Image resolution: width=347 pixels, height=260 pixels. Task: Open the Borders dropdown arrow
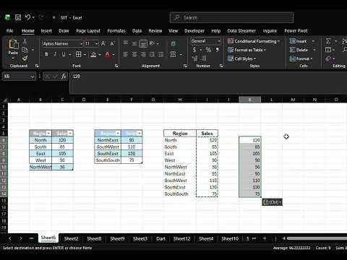point(85,55)
